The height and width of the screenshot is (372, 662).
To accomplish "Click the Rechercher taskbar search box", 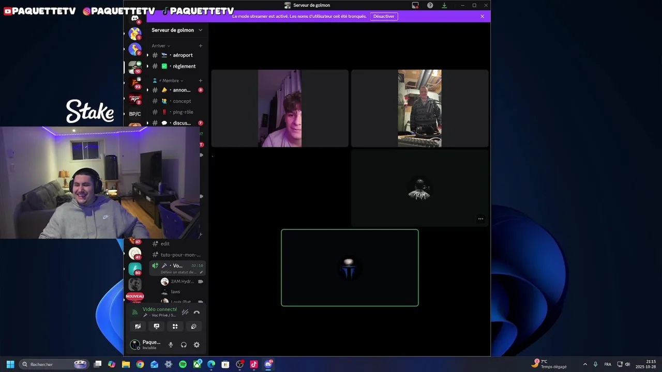I will (54, 364).
